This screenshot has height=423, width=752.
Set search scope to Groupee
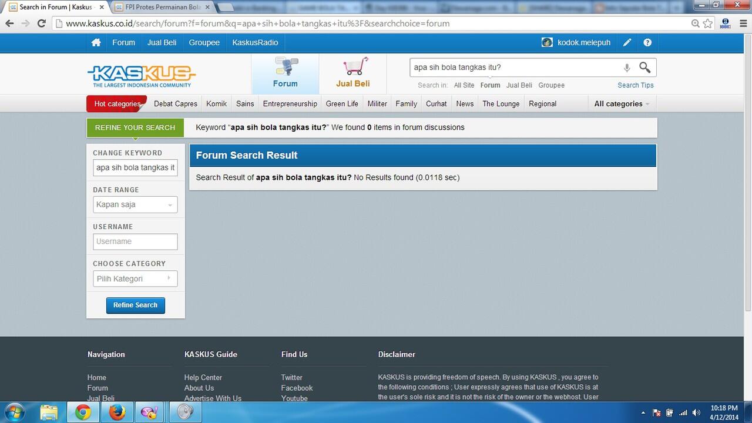(x=551, y=85)
